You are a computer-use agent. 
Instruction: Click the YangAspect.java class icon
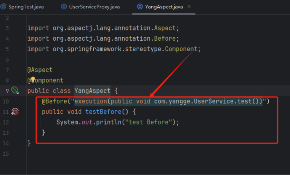pyautogui.click(x=140, y=7)
